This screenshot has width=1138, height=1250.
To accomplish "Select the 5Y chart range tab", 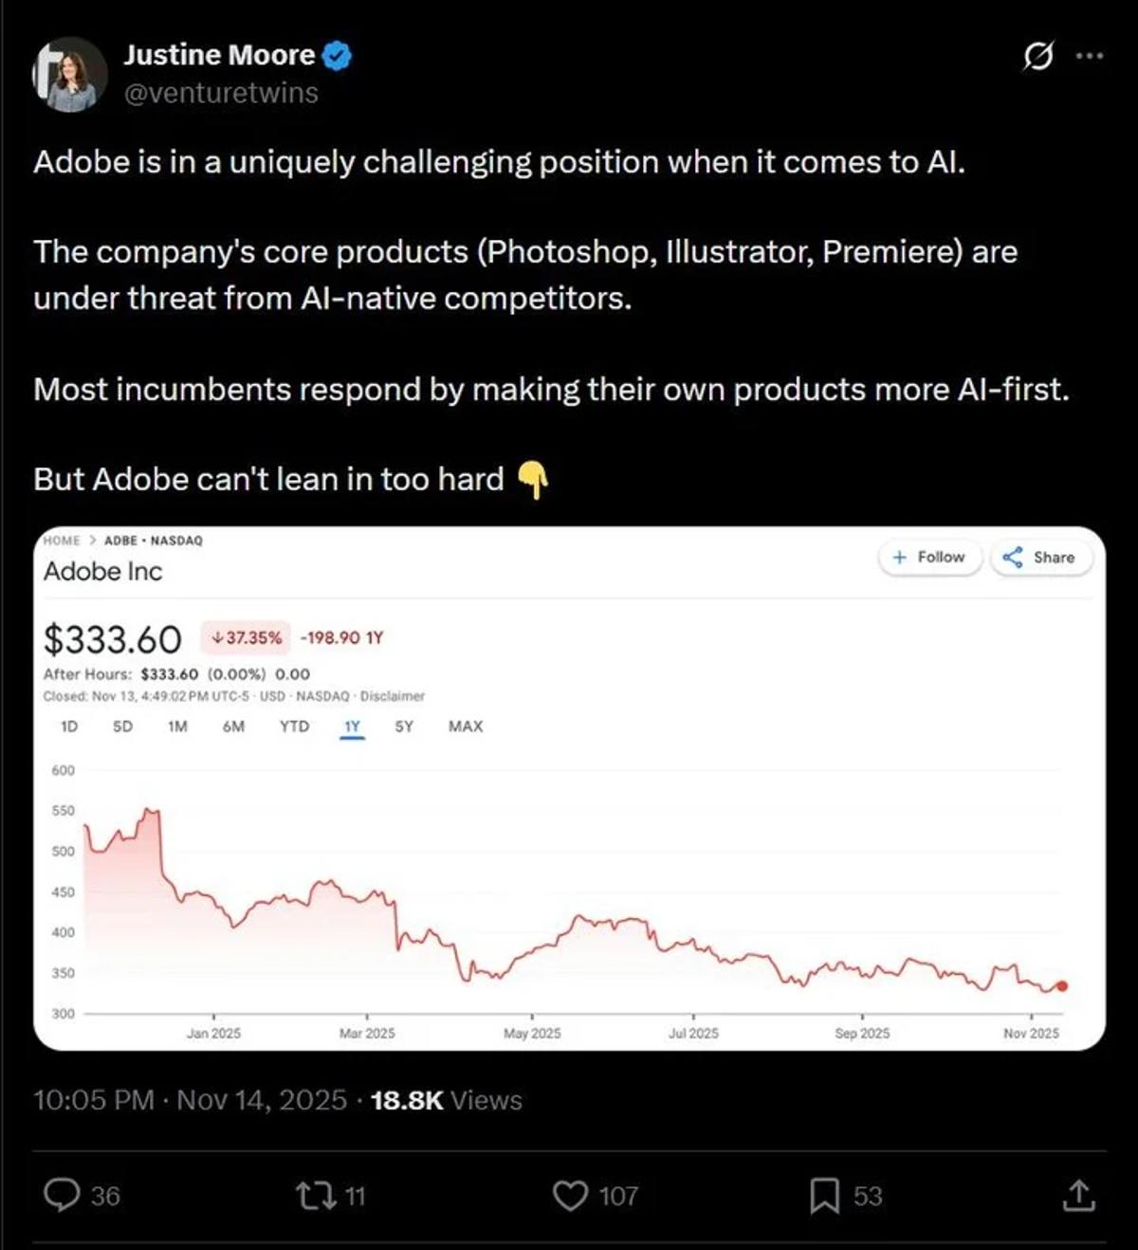I will (404, 726).
